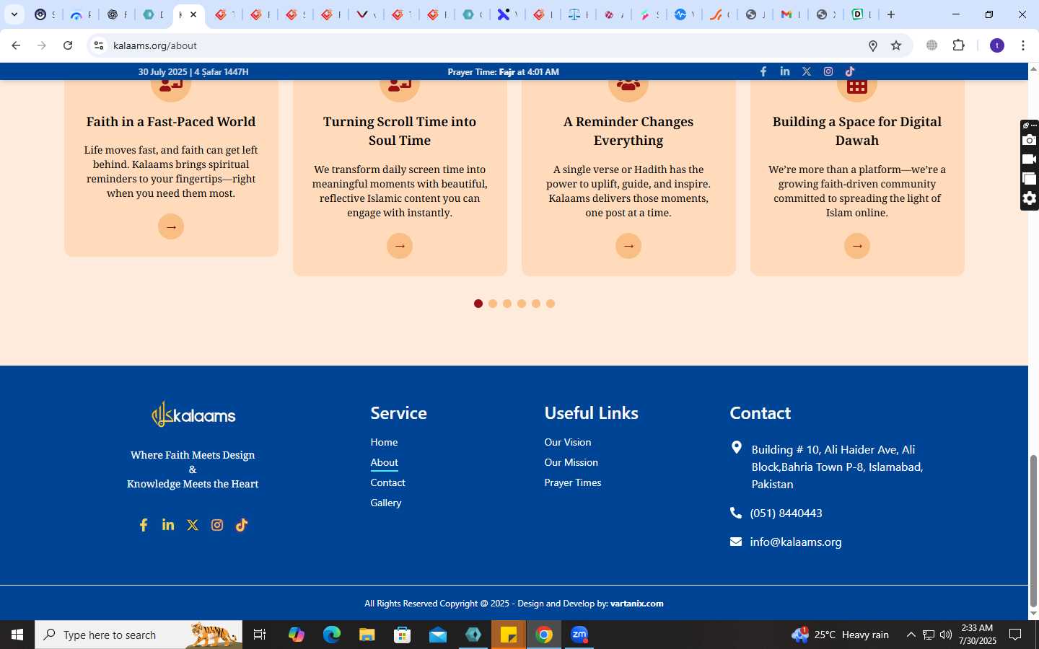Open the LinkedIn icon in the top bar
Viewport: 1039px width, 649px height.
click(x=785, y=71)
